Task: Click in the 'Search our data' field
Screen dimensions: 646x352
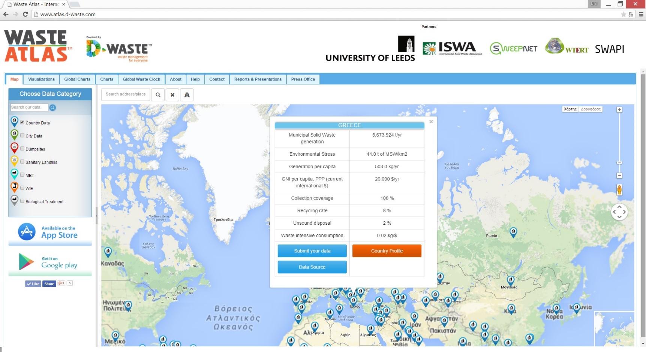Action: click(x=29, y=107)
